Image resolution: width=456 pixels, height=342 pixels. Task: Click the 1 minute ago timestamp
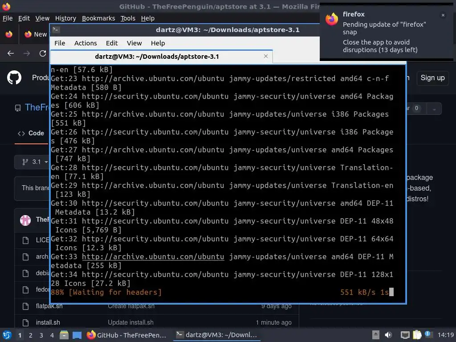(274, 322)
